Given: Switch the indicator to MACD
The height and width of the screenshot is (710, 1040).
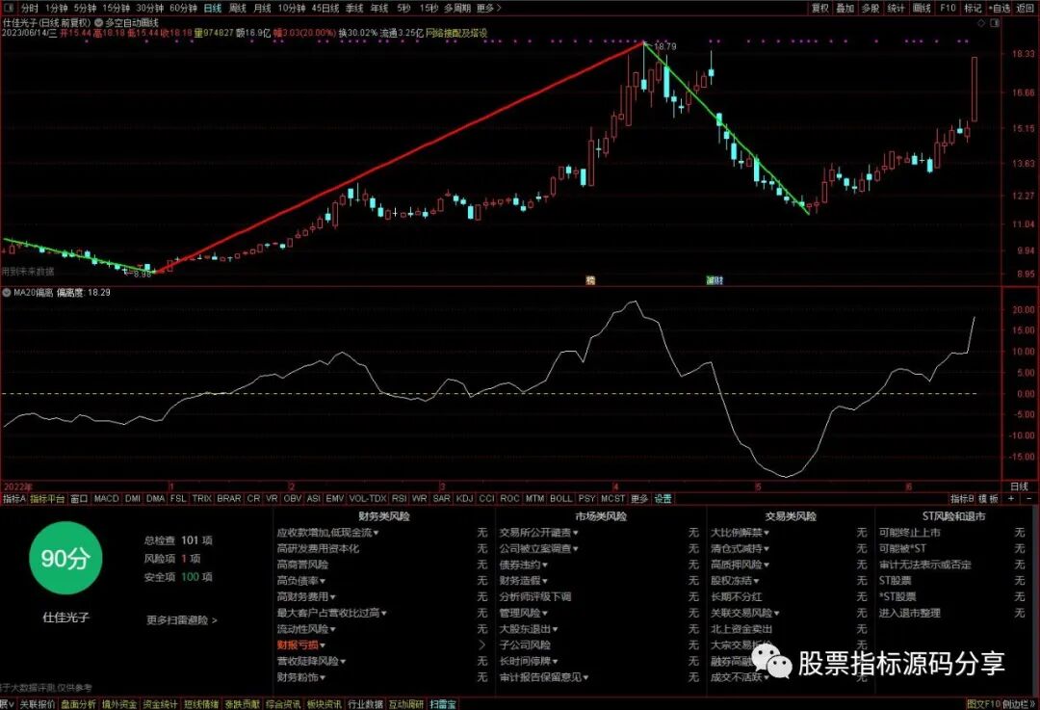Looking at the screenshot, I should 106,498.
